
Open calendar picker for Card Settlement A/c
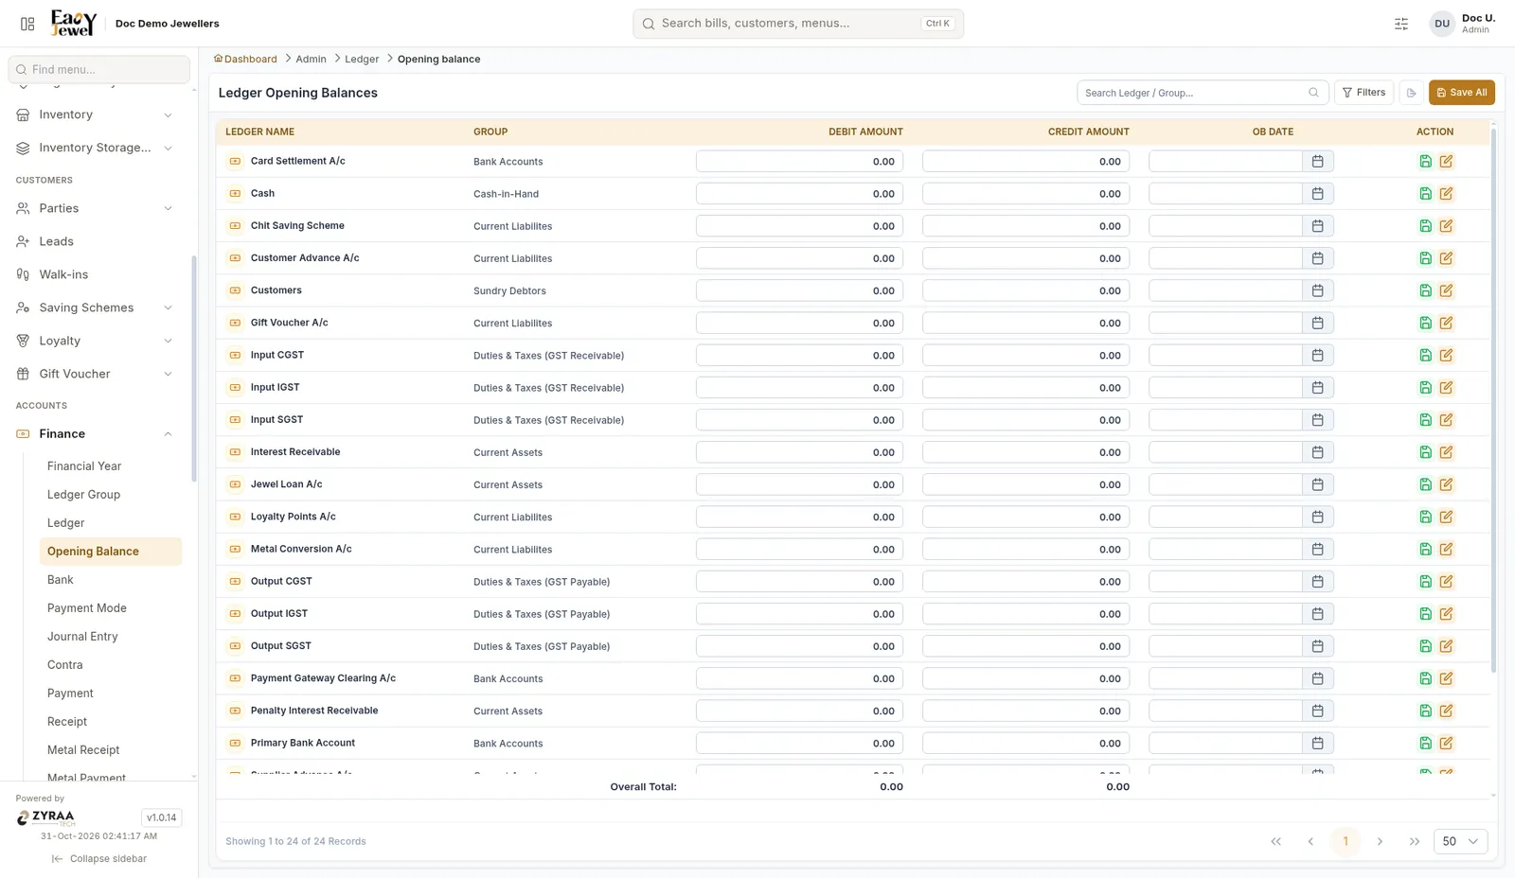[x=1317, y=162]
